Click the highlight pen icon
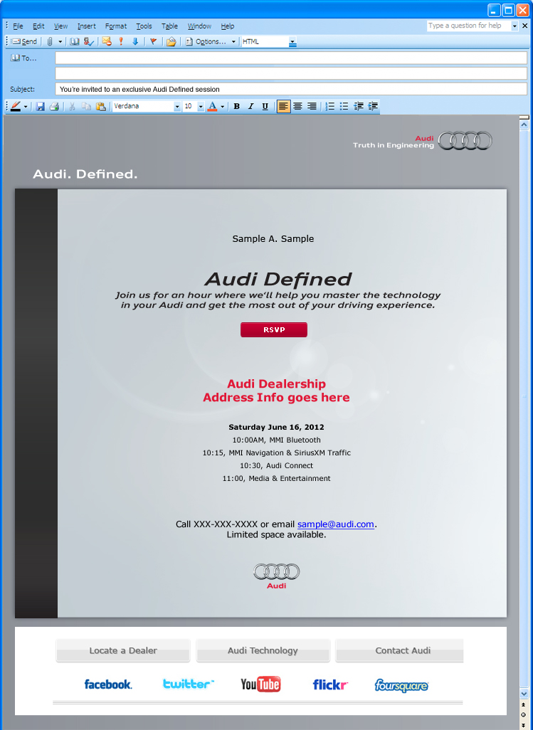Image resolution: width=533 pixels, height=730 pixels. point(16,106)
